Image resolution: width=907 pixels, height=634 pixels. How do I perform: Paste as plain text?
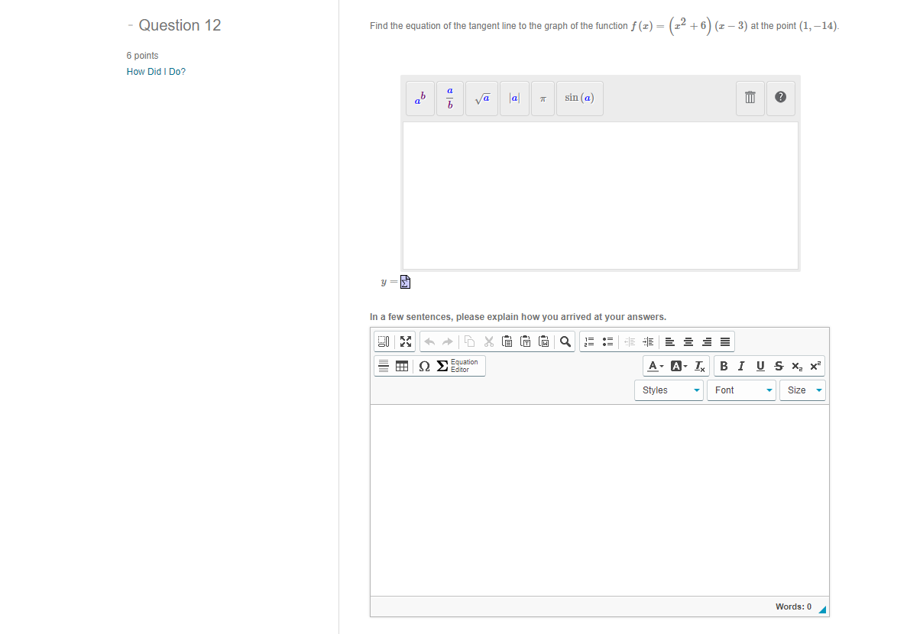525,341
